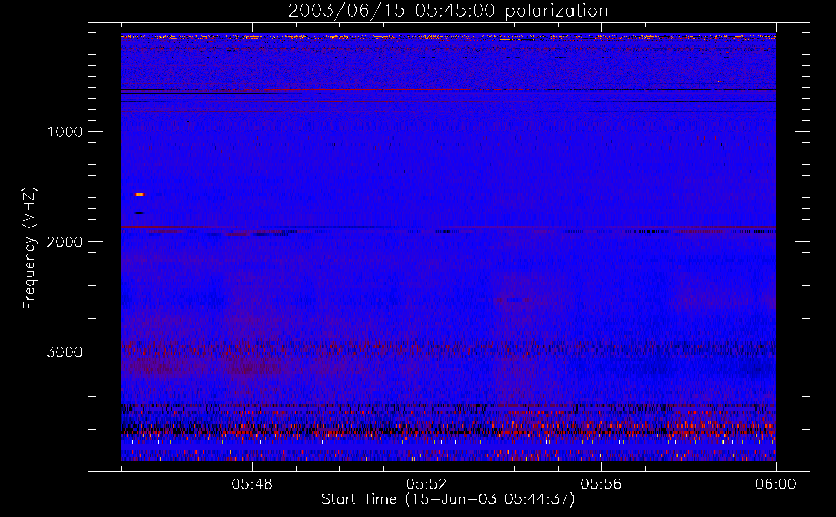Click the 'Start Time (15-Jun-03 05:44:37)' label
Screen dimensions: 836x517
click(x=448, y=499)
